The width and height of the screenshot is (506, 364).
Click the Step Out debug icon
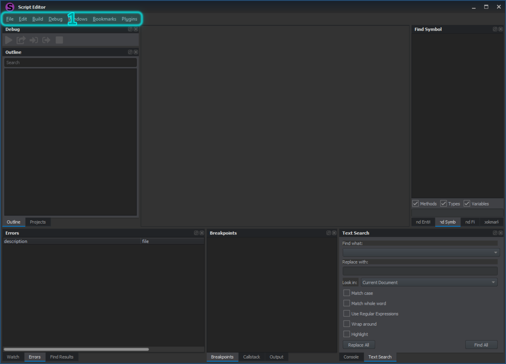click(46, 40)
